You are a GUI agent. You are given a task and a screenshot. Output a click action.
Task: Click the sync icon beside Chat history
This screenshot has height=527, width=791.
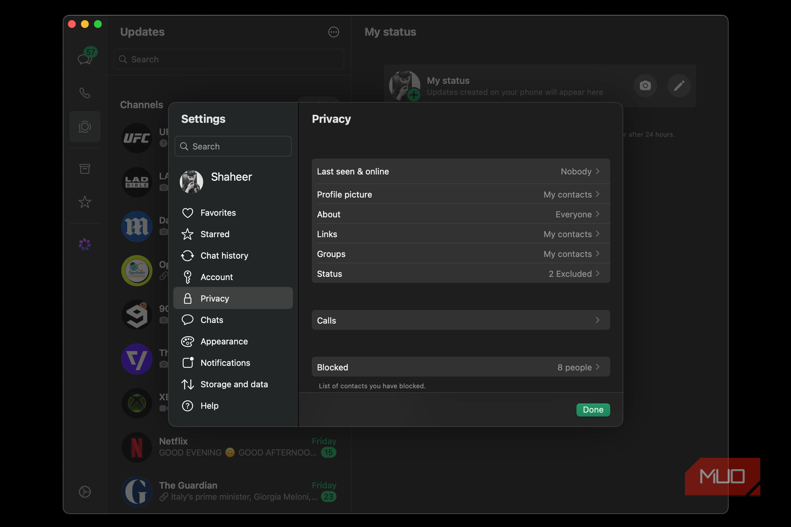[187, 256]
